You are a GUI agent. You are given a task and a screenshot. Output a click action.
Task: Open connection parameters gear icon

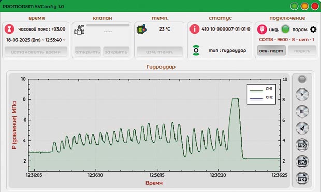(313, 29)
